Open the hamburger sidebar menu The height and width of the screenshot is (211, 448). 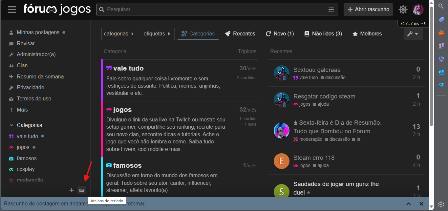(x=12, y=10)
